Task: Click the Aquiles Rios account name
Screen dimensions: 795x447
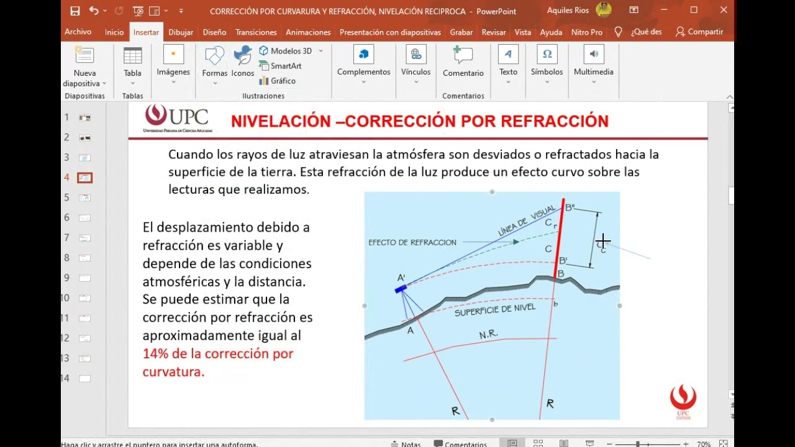Action: pos(569,11)
